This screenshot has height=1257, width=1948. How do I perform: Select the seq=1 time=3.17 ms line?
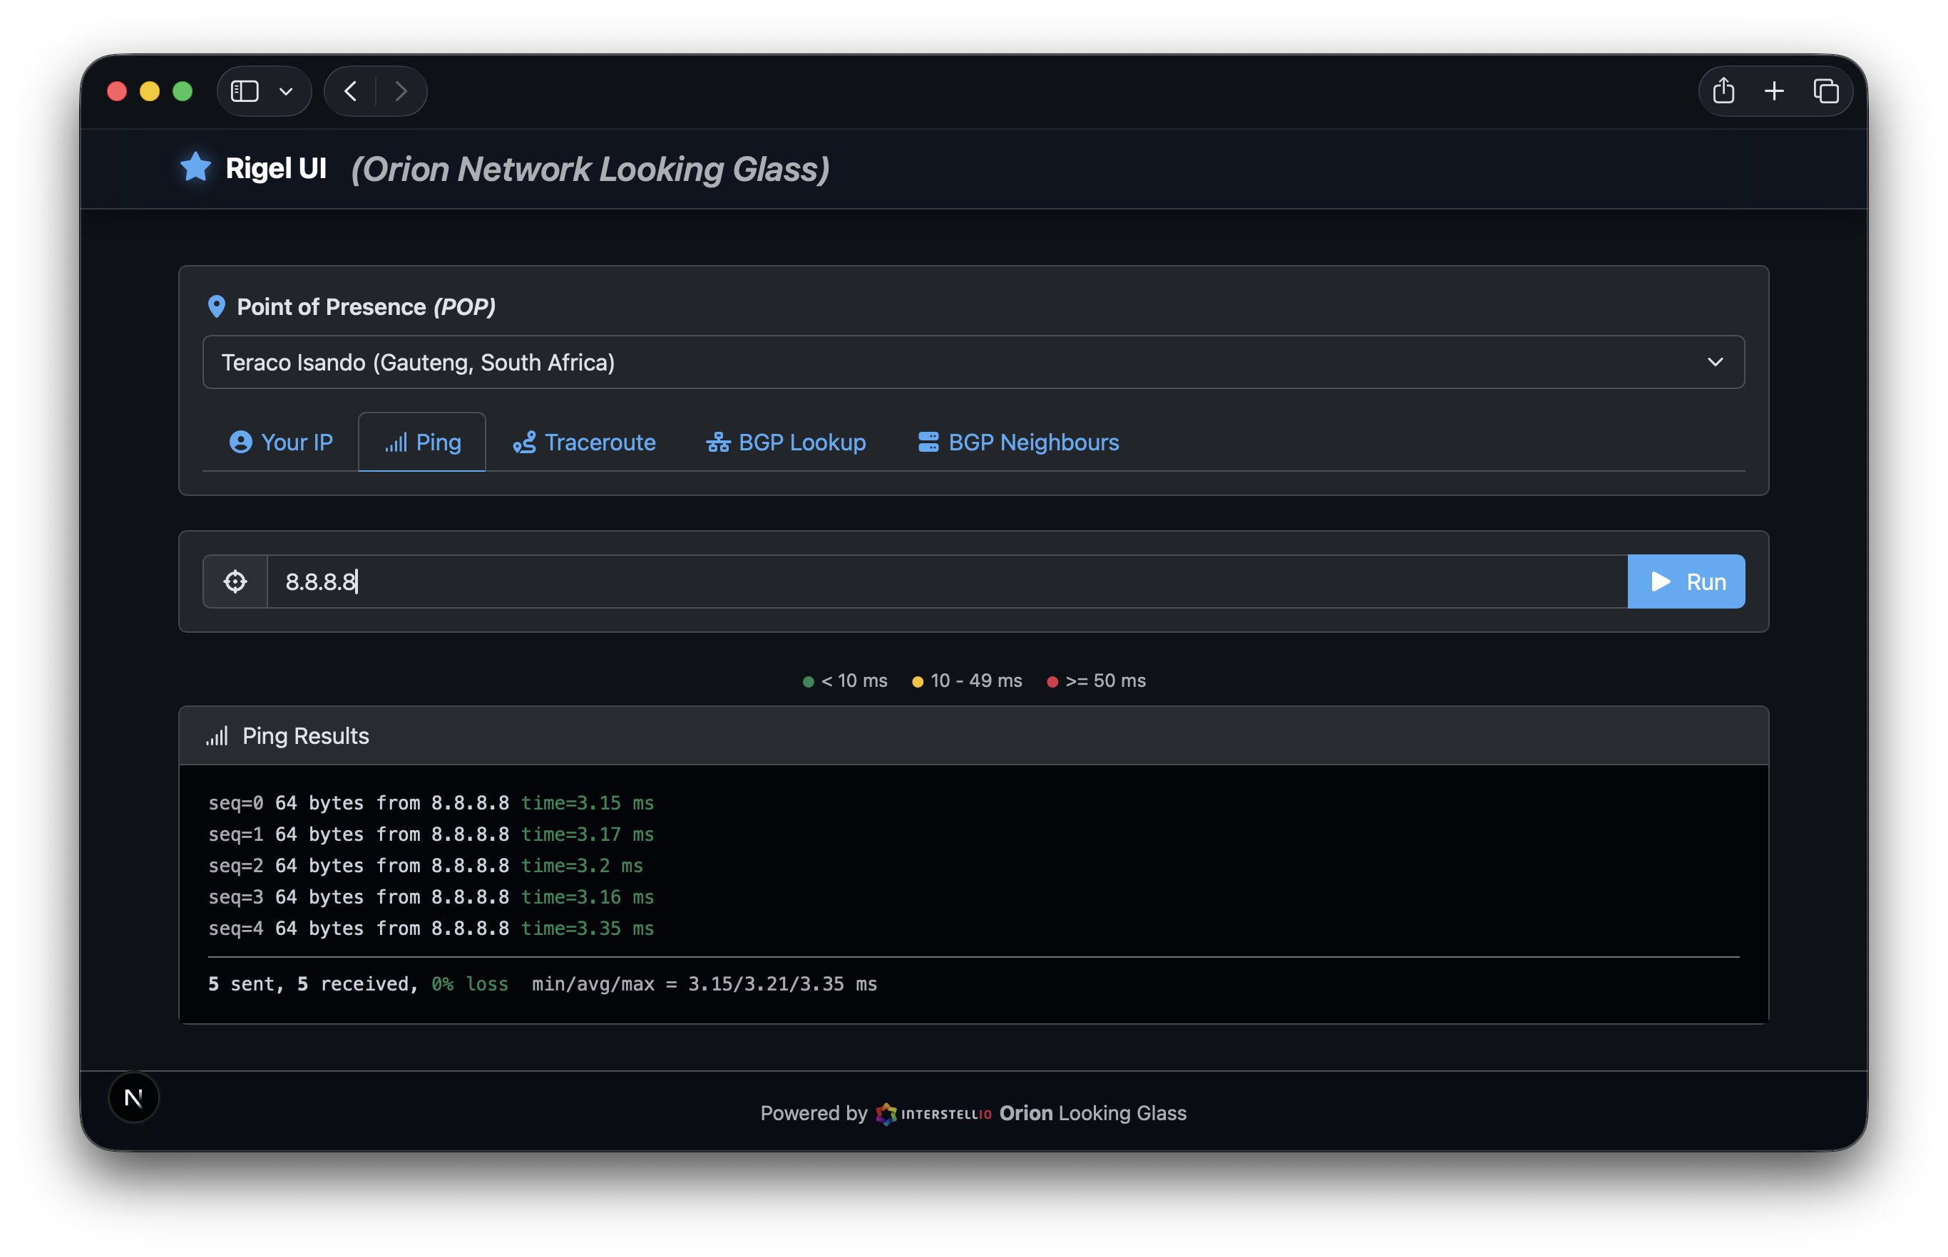(x=431, y=834)
